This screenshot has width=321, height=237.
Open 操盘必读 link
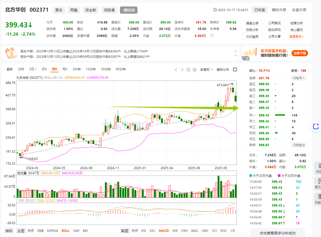[252, 23]
